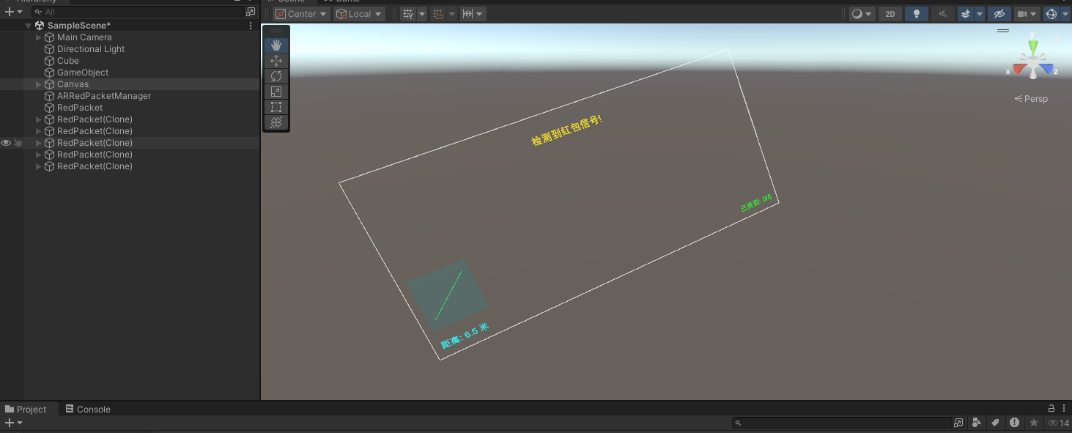Click the yellow '检测到红包信号!' text in scene

tap(566, 130)
